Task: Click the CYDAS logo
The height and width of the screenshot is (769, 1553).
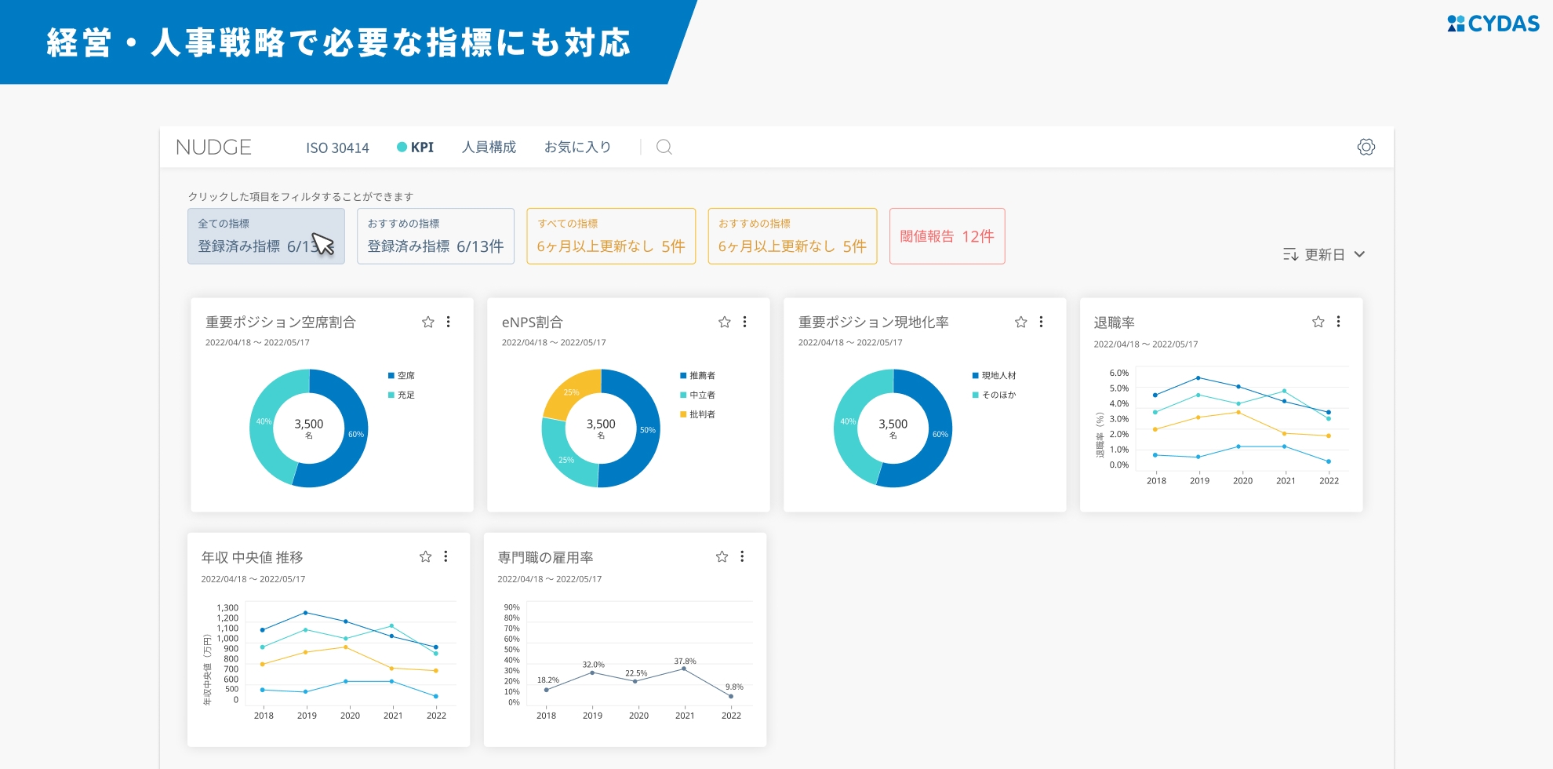Action: click(1493, 24)
